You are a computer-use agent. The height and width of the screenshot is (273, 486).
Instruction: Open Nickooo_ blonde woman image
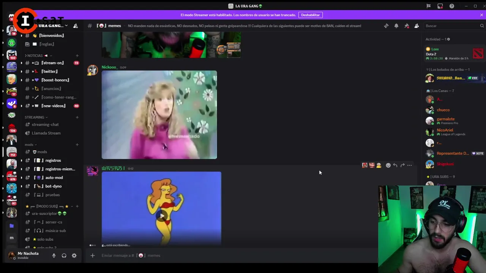coord(159,115)
